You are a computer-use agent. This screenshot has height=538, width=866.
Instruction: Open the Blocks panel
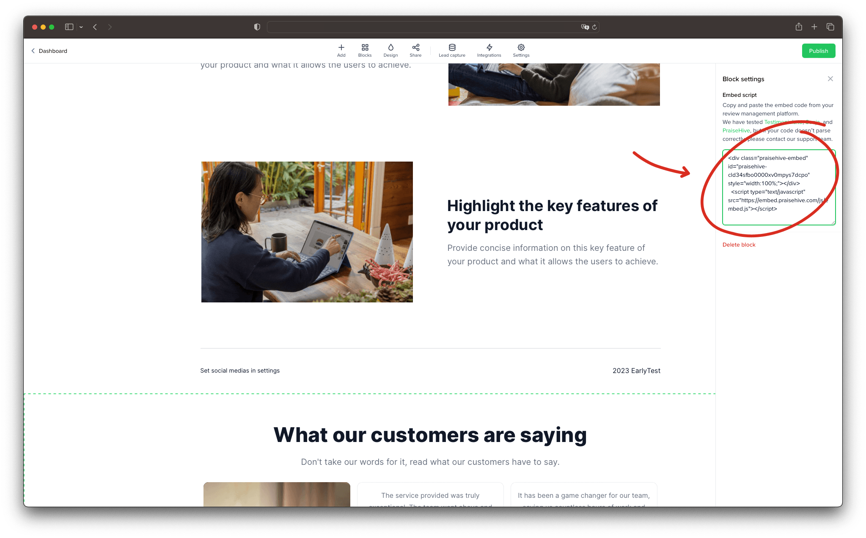click(x=365, y=50)
